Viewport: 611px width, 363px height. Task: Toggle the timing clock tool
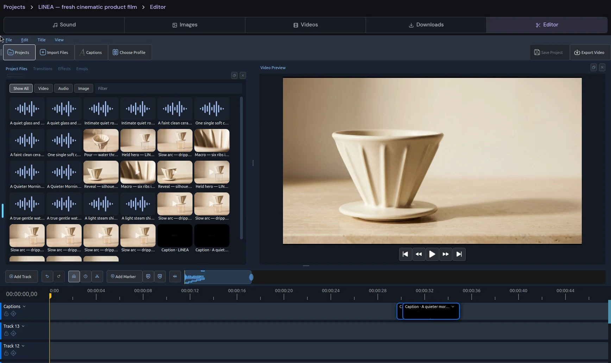pos(86,277)
